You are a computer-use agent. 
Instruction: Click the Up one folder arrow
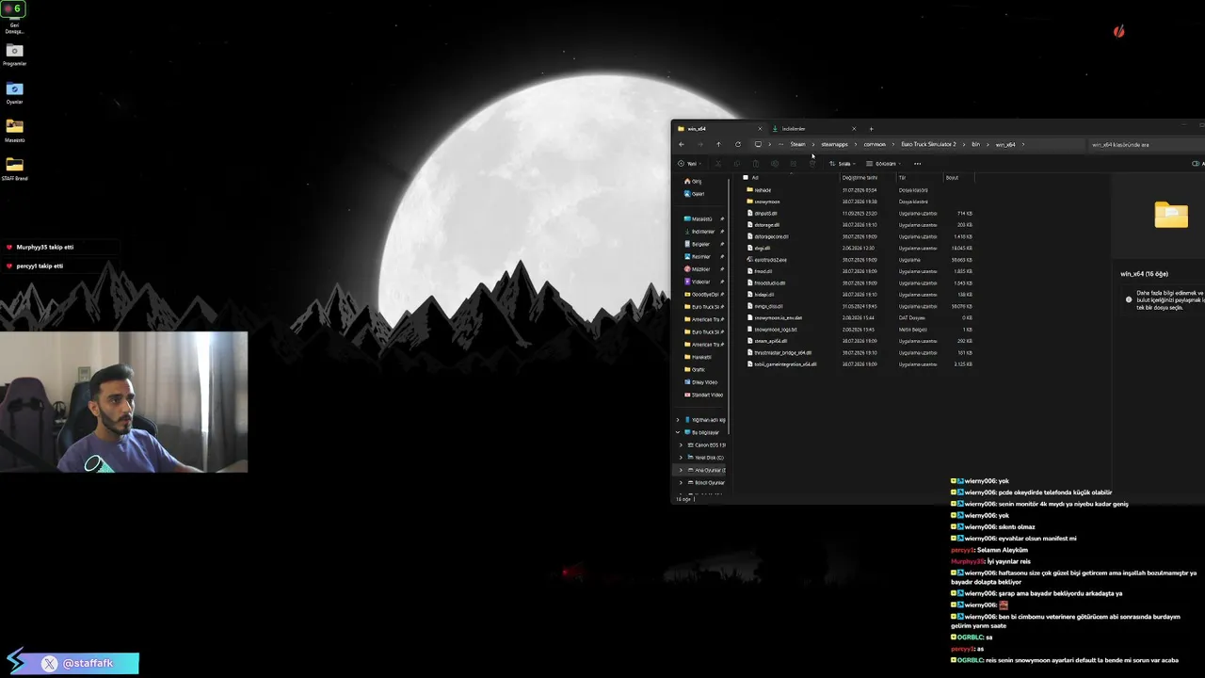[x=718, y=144]
